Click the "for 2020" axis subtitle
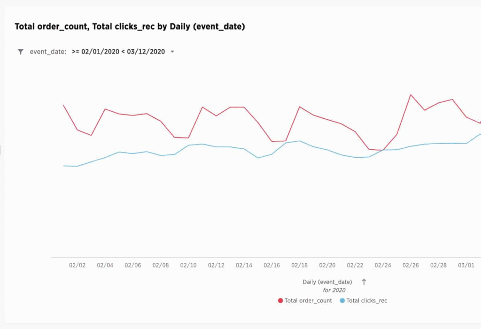This screenshot has height=329, width=481. (334, 291)
